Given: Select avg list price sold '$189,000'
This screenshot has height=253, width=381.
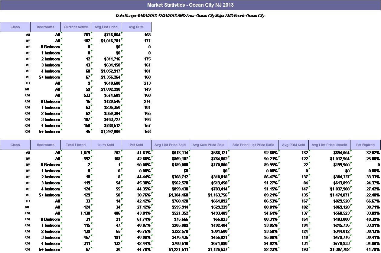Looking at the screenshot, I should click(180, 165).
